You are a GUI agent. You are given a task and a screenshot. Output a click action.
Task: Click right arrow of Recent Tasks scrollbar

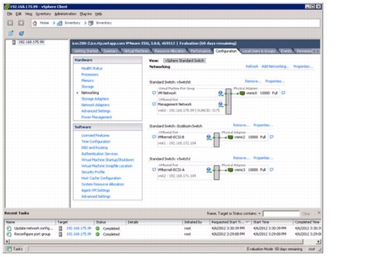click(318, 242)
